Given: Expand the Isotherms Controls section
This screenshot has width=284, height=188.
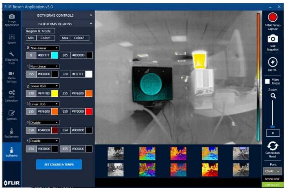Looking at the screenshot, I should coord(91,15).
